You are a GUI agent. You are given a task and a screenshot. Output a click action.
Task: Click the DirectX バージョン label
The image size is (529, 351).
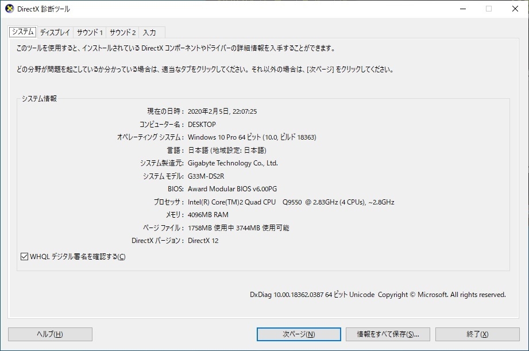[x=158, y=241]
